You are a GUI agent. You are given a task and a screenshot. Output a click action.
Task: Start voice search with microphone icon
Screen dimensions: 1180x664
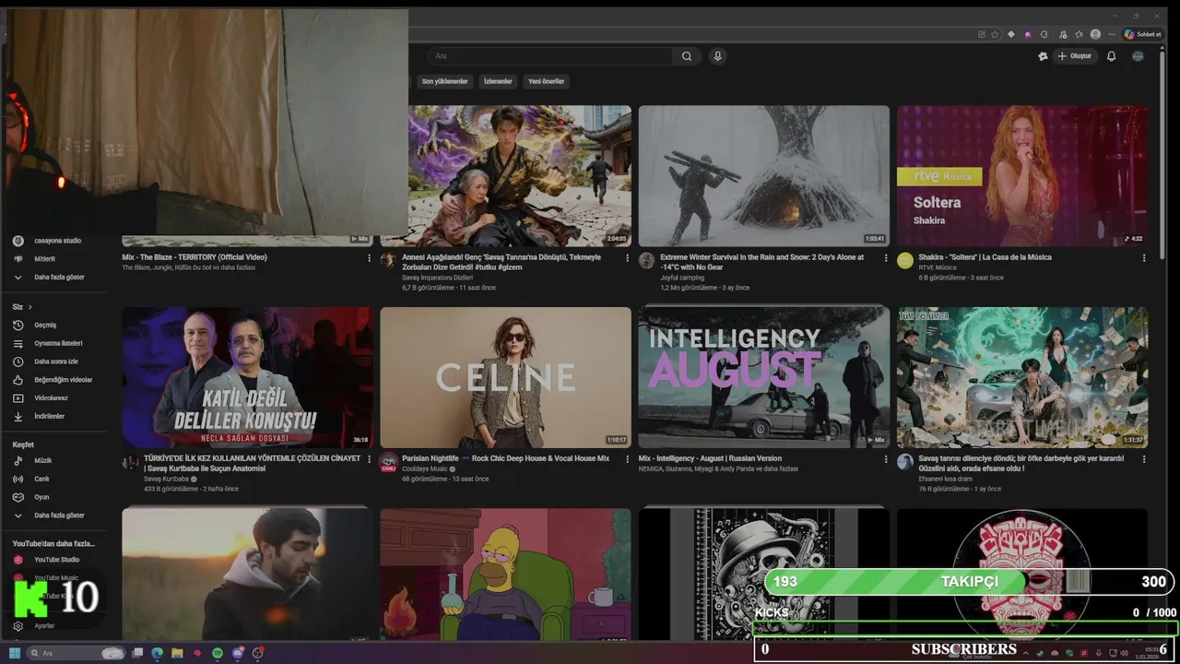(717, 56)
